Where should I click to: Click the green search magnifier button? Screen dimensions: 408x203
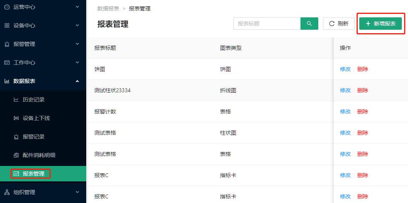coord(309,24)
